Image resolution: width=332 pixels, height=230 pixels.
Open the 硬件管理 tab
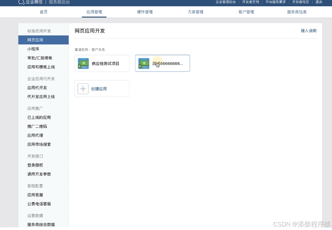(x=145, y=12)
